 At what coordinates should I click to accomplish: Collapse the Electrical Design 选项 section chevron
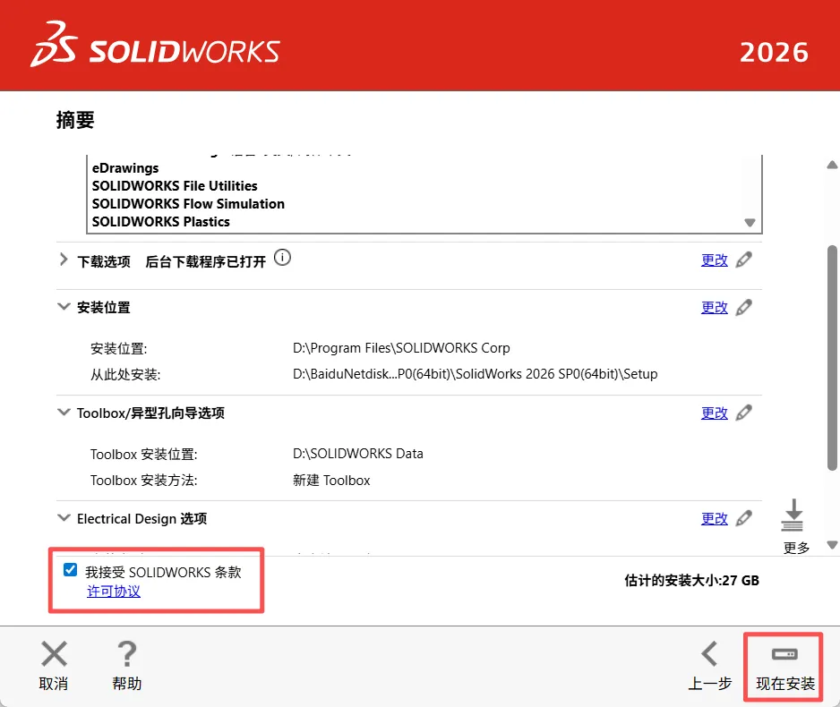64,517
